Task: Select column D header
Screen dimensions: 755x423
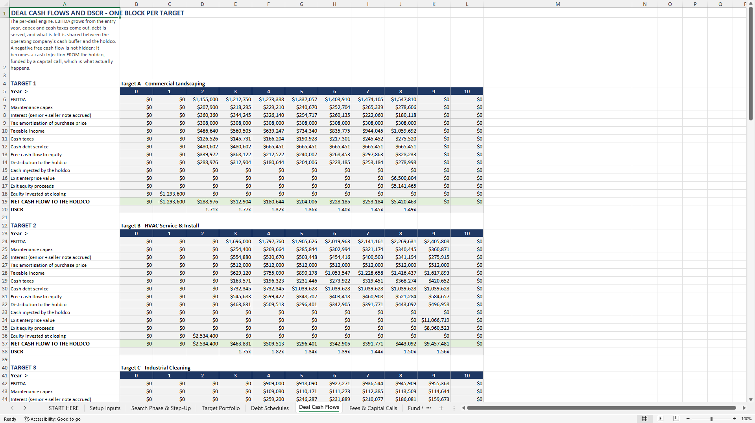Action: click(202, 4)
